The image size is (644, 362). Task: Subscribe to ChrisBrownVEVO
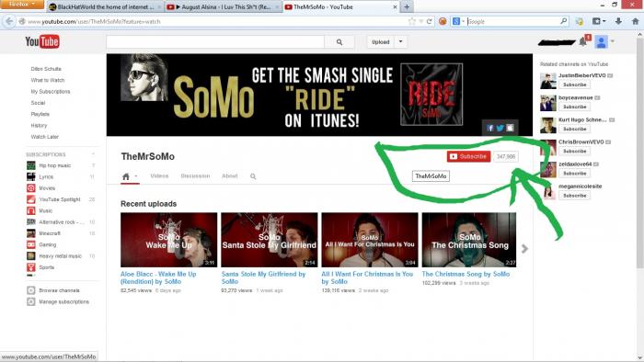(574, 151)
